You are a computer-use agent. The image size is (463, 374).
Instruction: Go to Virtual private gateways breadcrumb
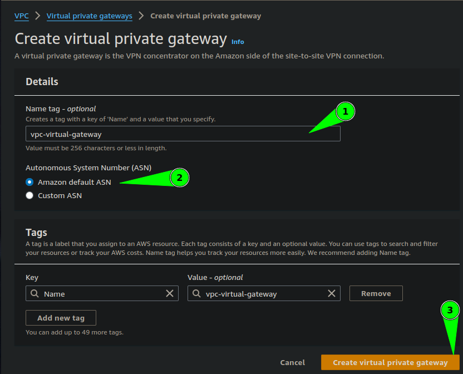pos(90,16)
